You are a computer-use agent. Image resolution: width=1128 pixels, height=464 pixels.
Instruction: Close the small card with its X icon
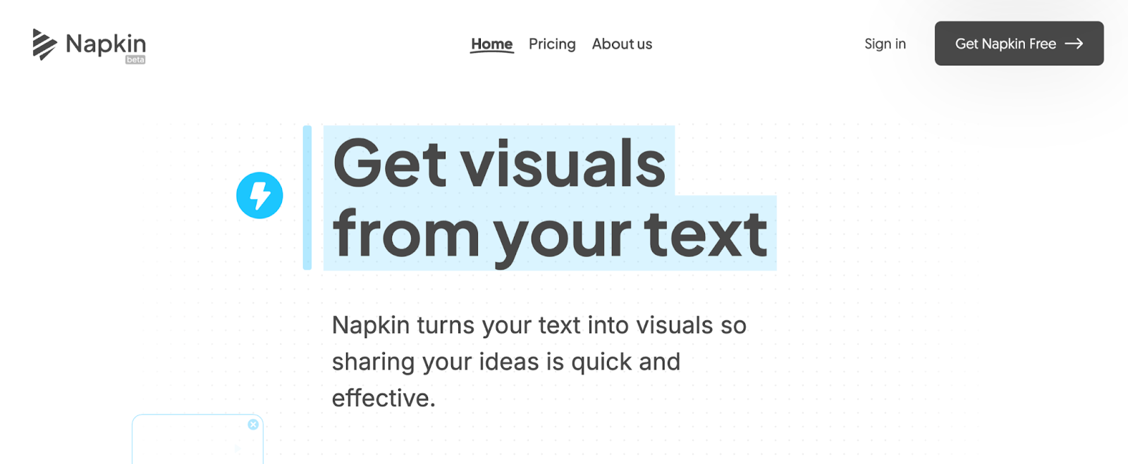(x=253, y=425)
